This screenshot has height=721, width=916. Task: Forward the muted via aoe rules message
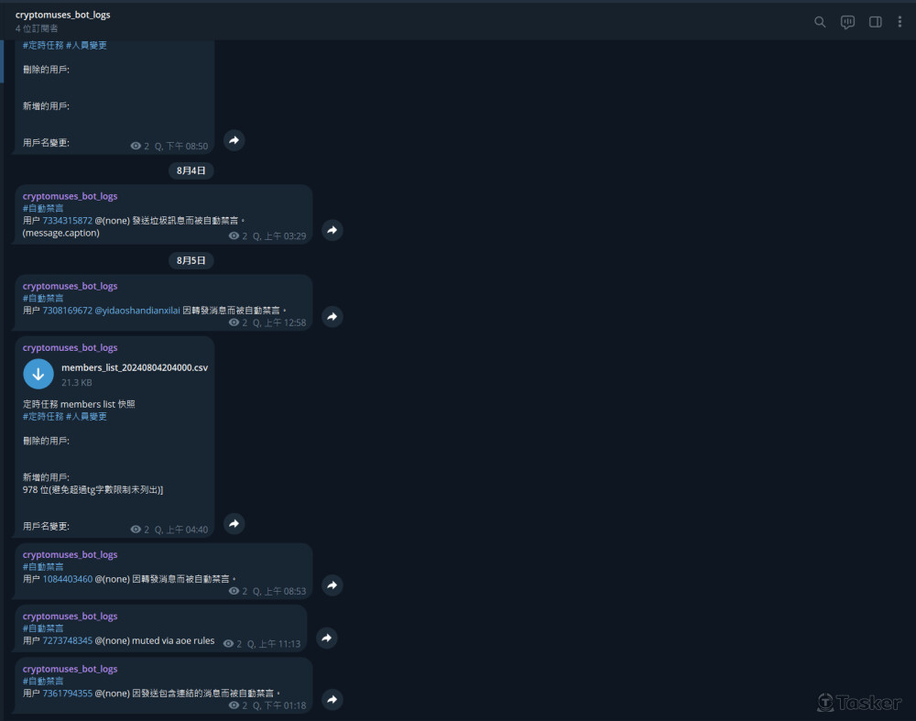(x=327, y=639)
